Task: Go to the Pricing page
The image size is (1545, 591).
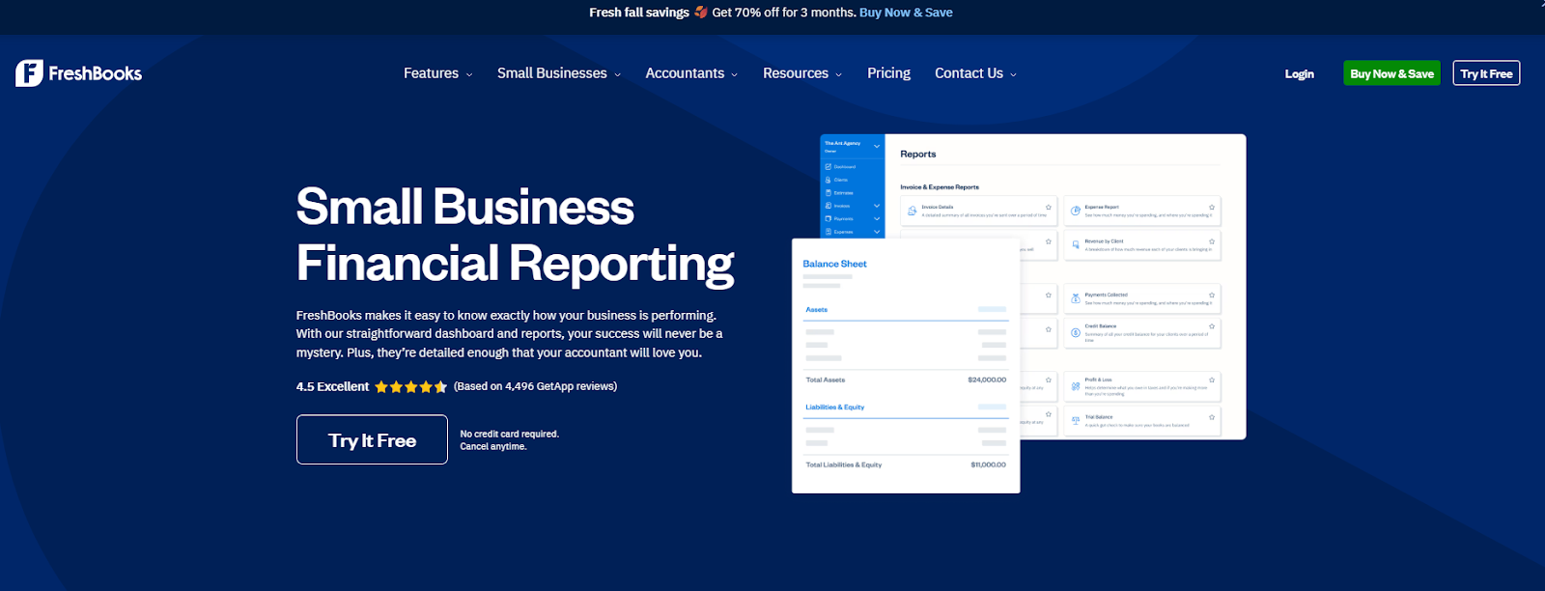Action: pos(888,73)
